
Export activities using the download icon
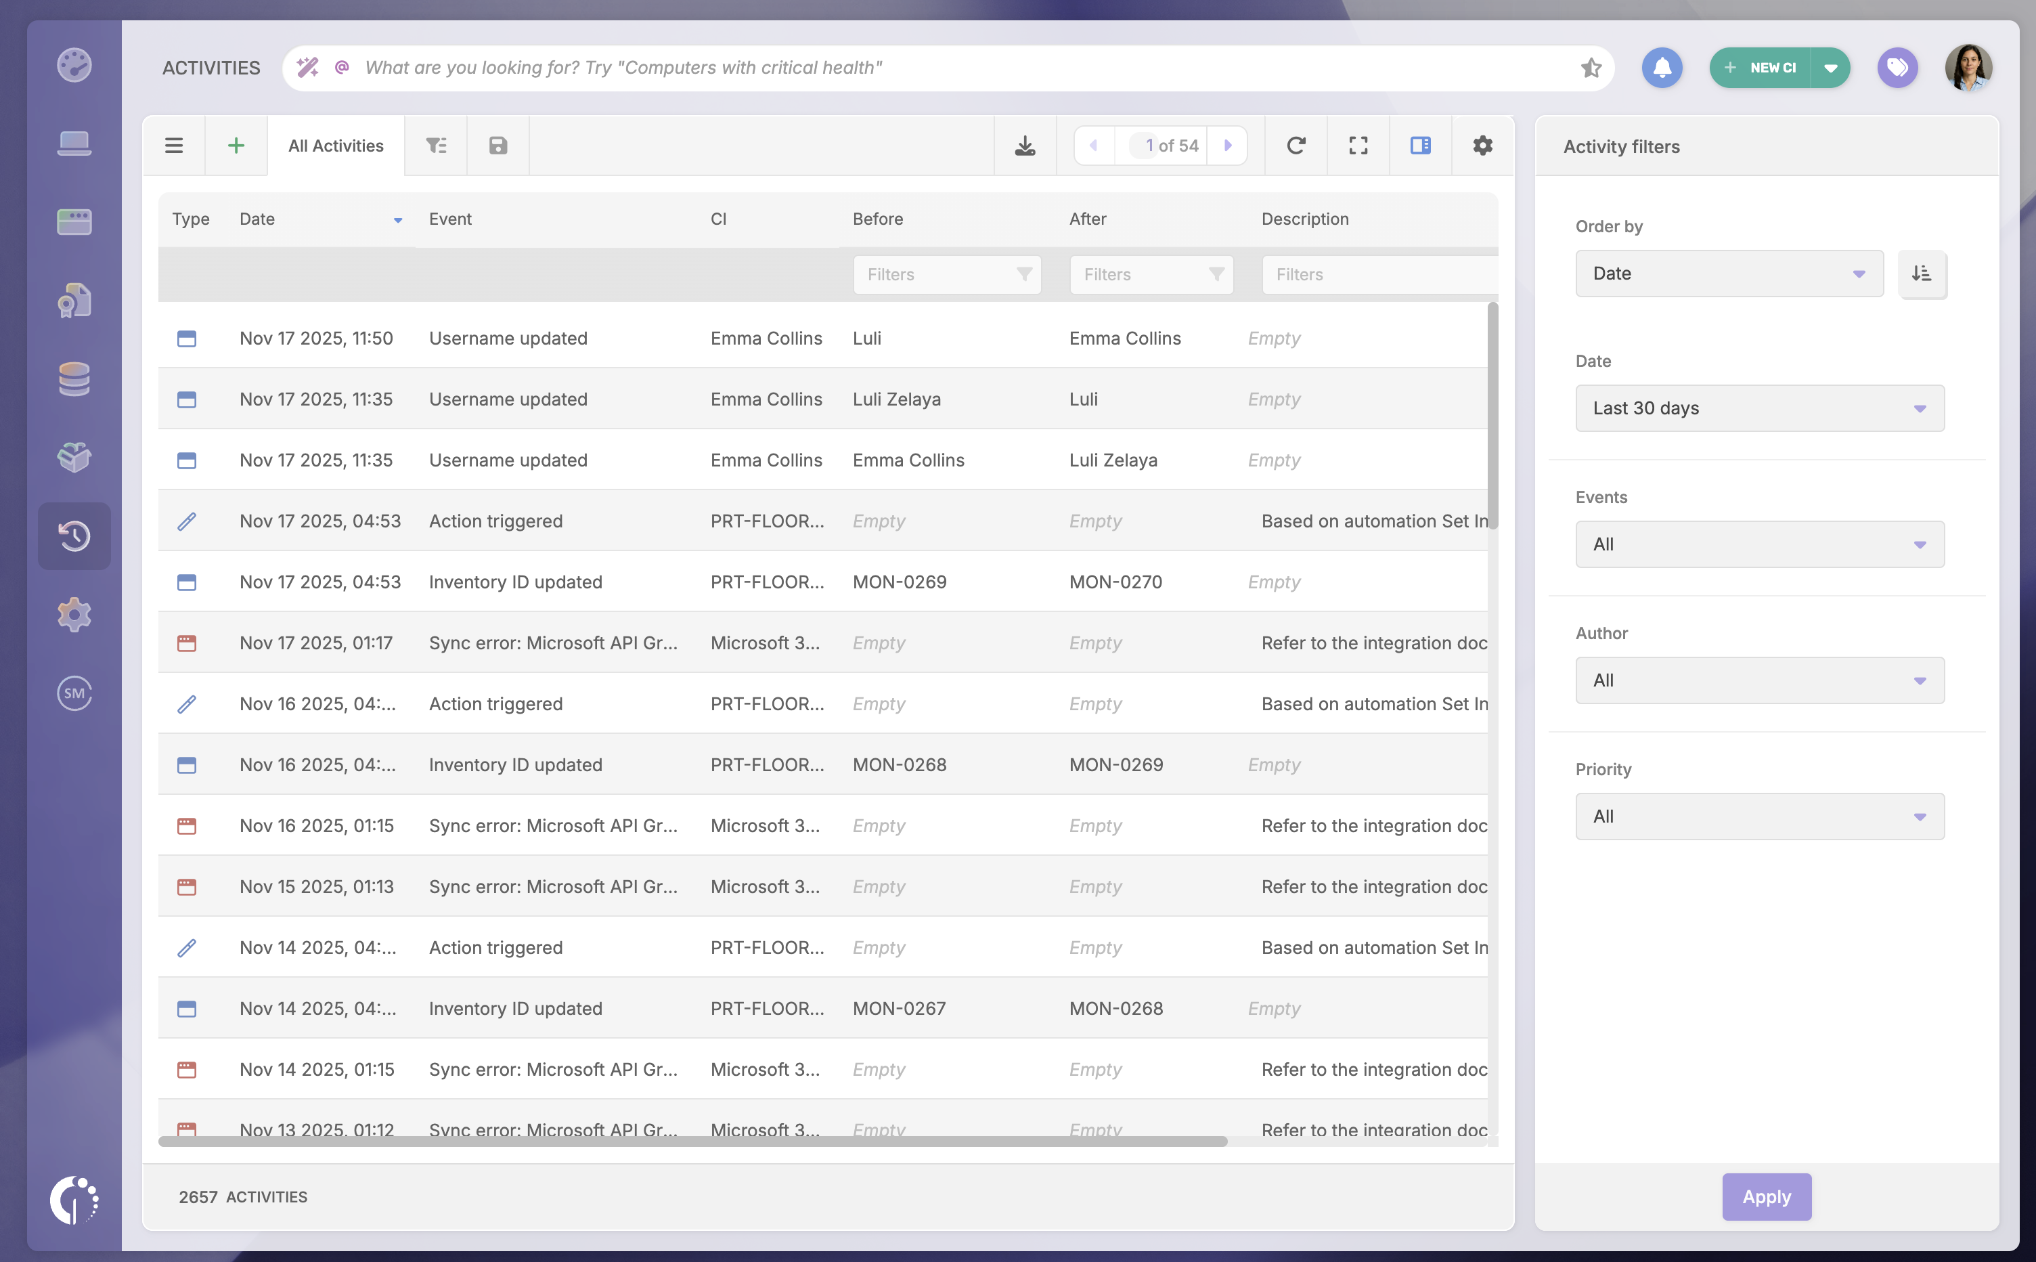(x=1025, y=146)
